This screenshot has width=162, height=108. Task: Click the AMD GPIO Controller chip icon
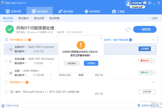click(11, 49)
